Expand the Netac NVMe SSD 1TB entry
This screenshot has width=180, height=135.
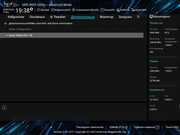[x=72, y=35]
